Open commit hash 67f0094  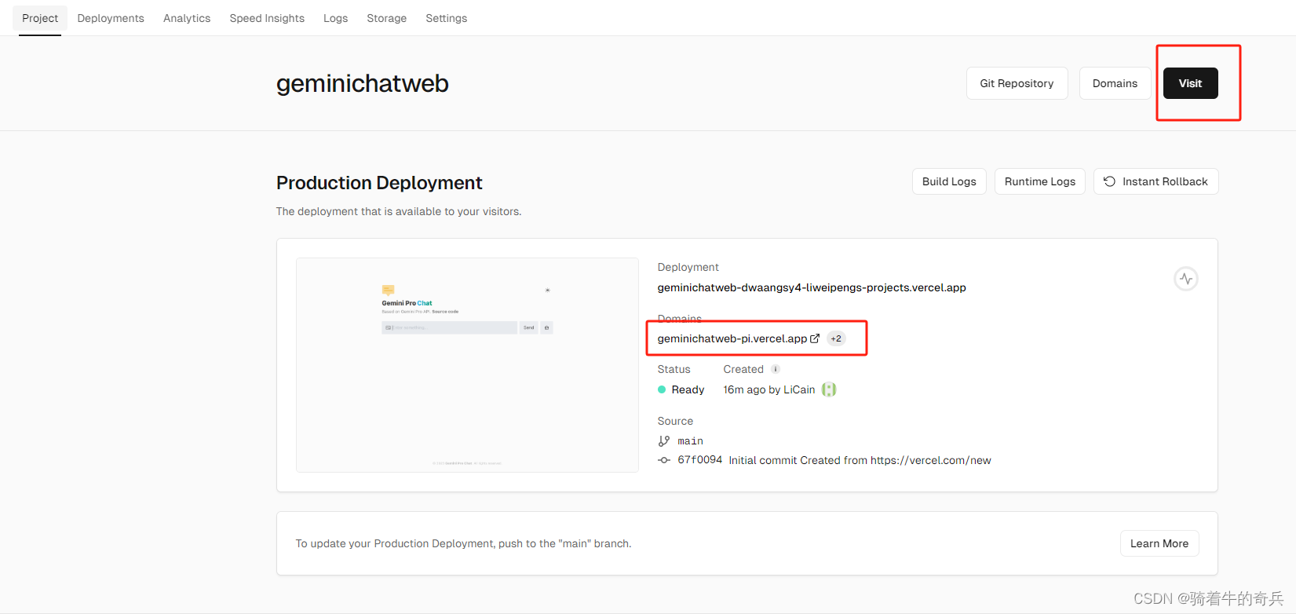click(700, 460)
